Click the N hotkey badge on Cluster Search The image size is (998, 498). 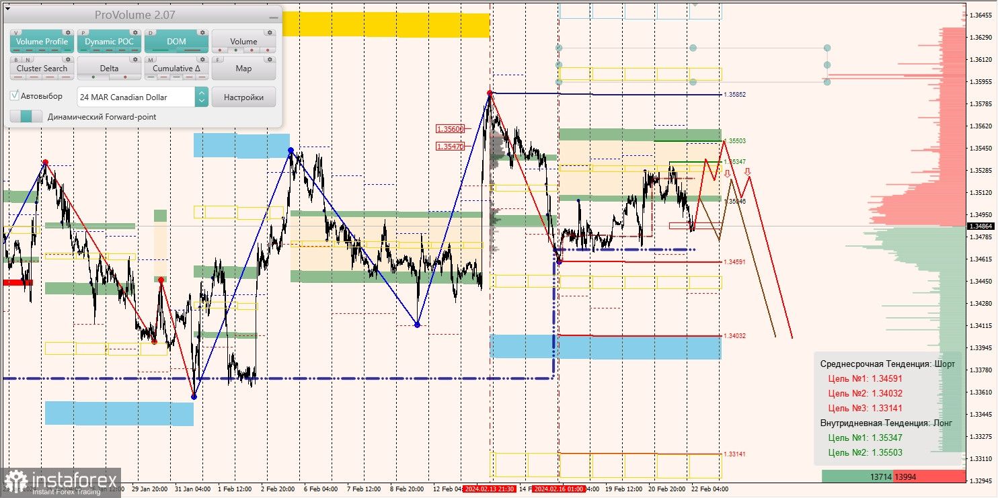(28, 60)
